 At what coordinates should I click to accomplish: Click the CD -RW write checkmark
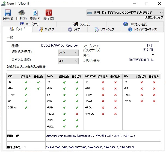[38, 89]
